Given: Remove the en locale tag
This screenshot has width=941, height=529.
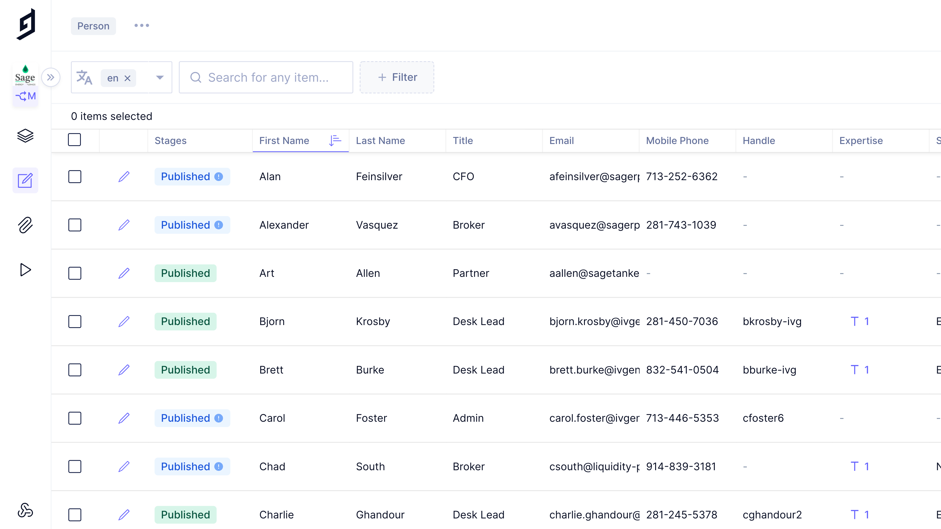Looking at the screenshot, I should coord(128,78).
